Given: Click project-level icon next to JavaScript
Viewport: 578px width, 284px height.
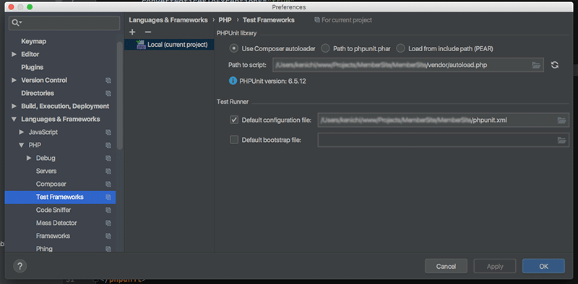Looking at the screenshot, I should [x=108, y=132].
